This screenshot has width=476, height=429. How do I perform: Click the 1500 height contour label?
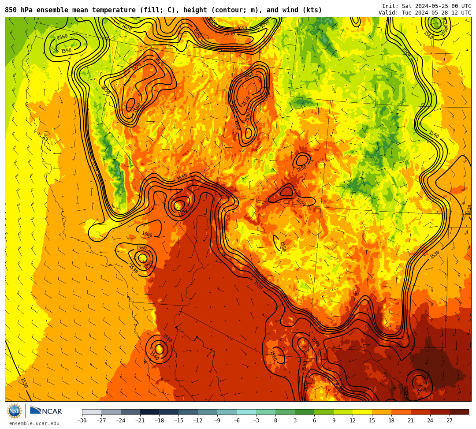[x=147, y=234]
